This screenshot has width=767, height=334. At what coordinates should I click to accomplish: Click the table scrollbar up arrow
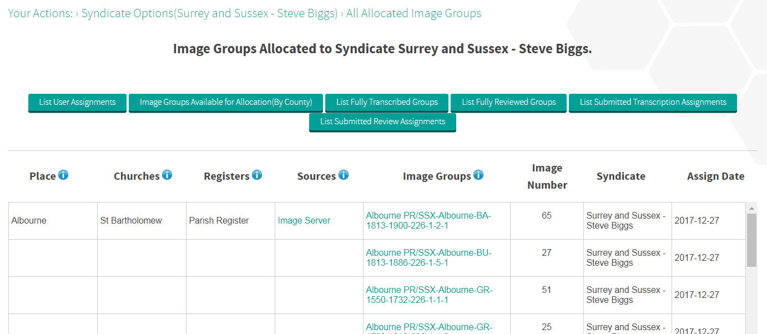[x=751, y=209]
